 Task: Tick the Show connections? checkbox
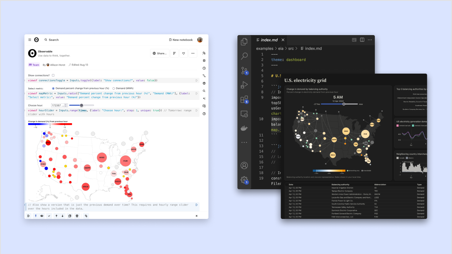click(53, 75)
